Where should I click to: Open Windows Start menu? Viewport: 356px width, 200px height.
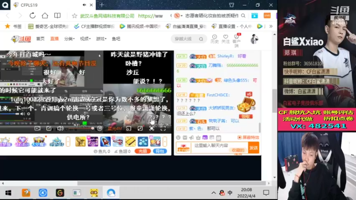[8, 193]
